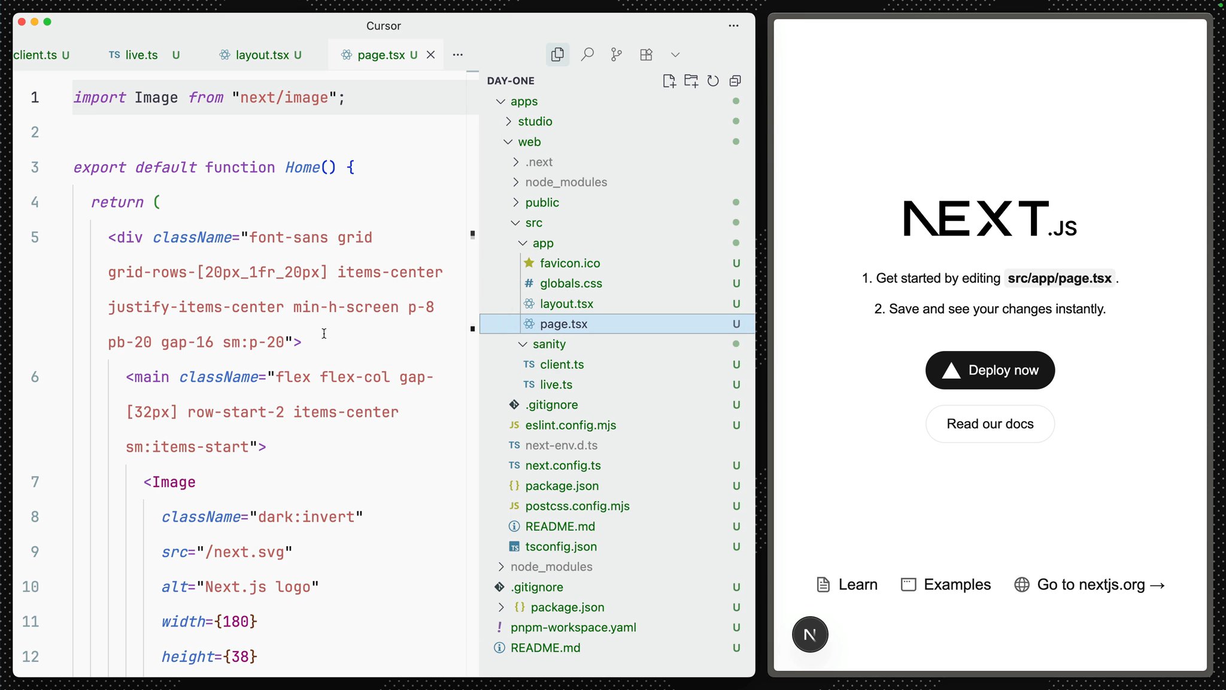Open the Cursor window more options menu
Image resolution: width=1226 pixels, height=690 pixels.
tap(733, 26)
